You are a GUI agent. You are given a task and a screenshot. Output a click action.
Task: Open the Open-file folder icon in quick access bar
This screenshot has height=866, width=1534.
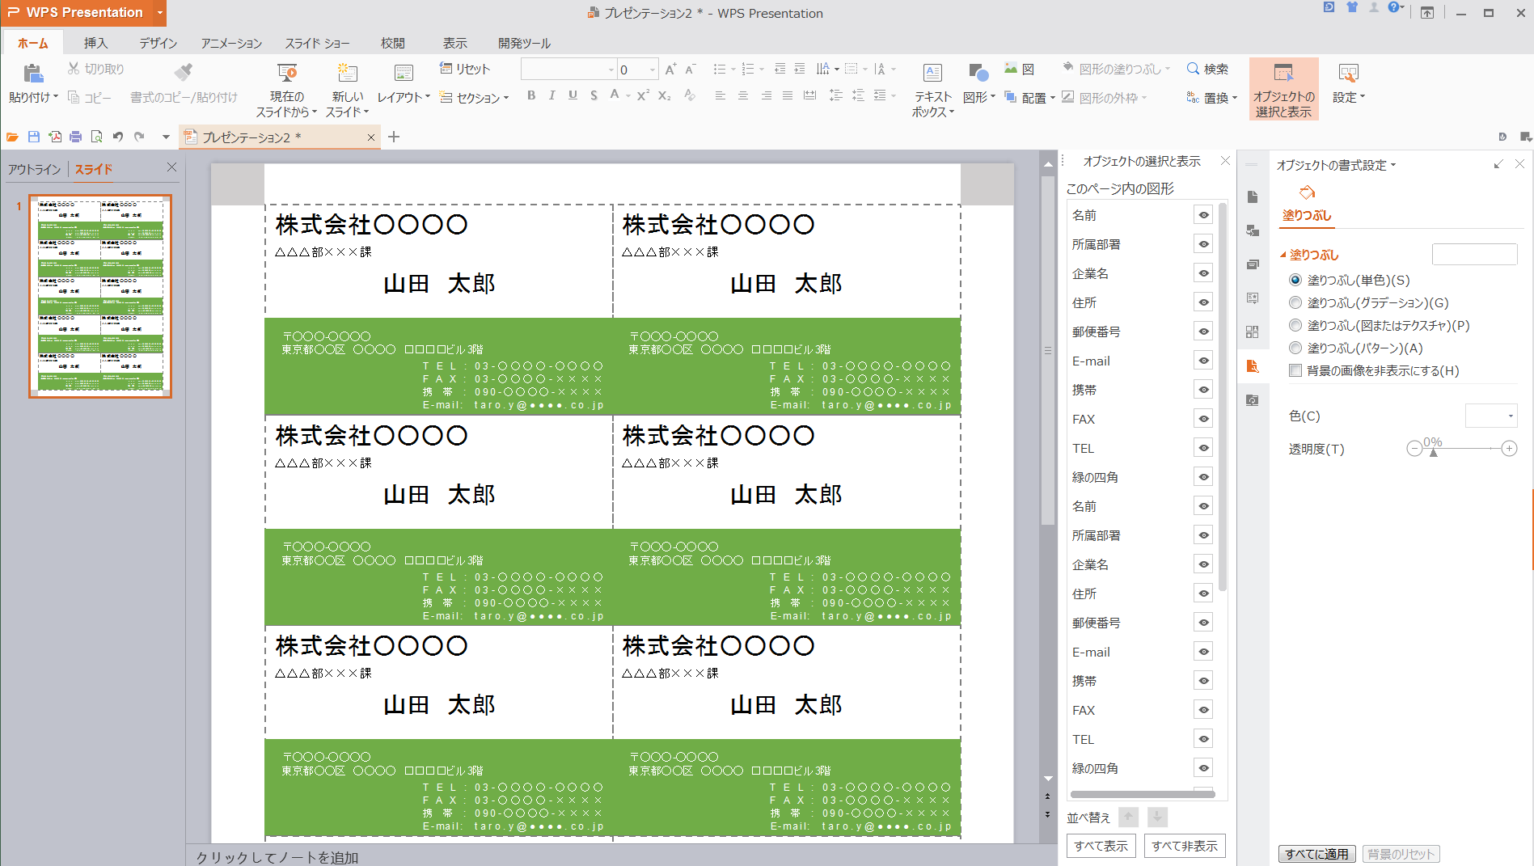pos(12,137)
